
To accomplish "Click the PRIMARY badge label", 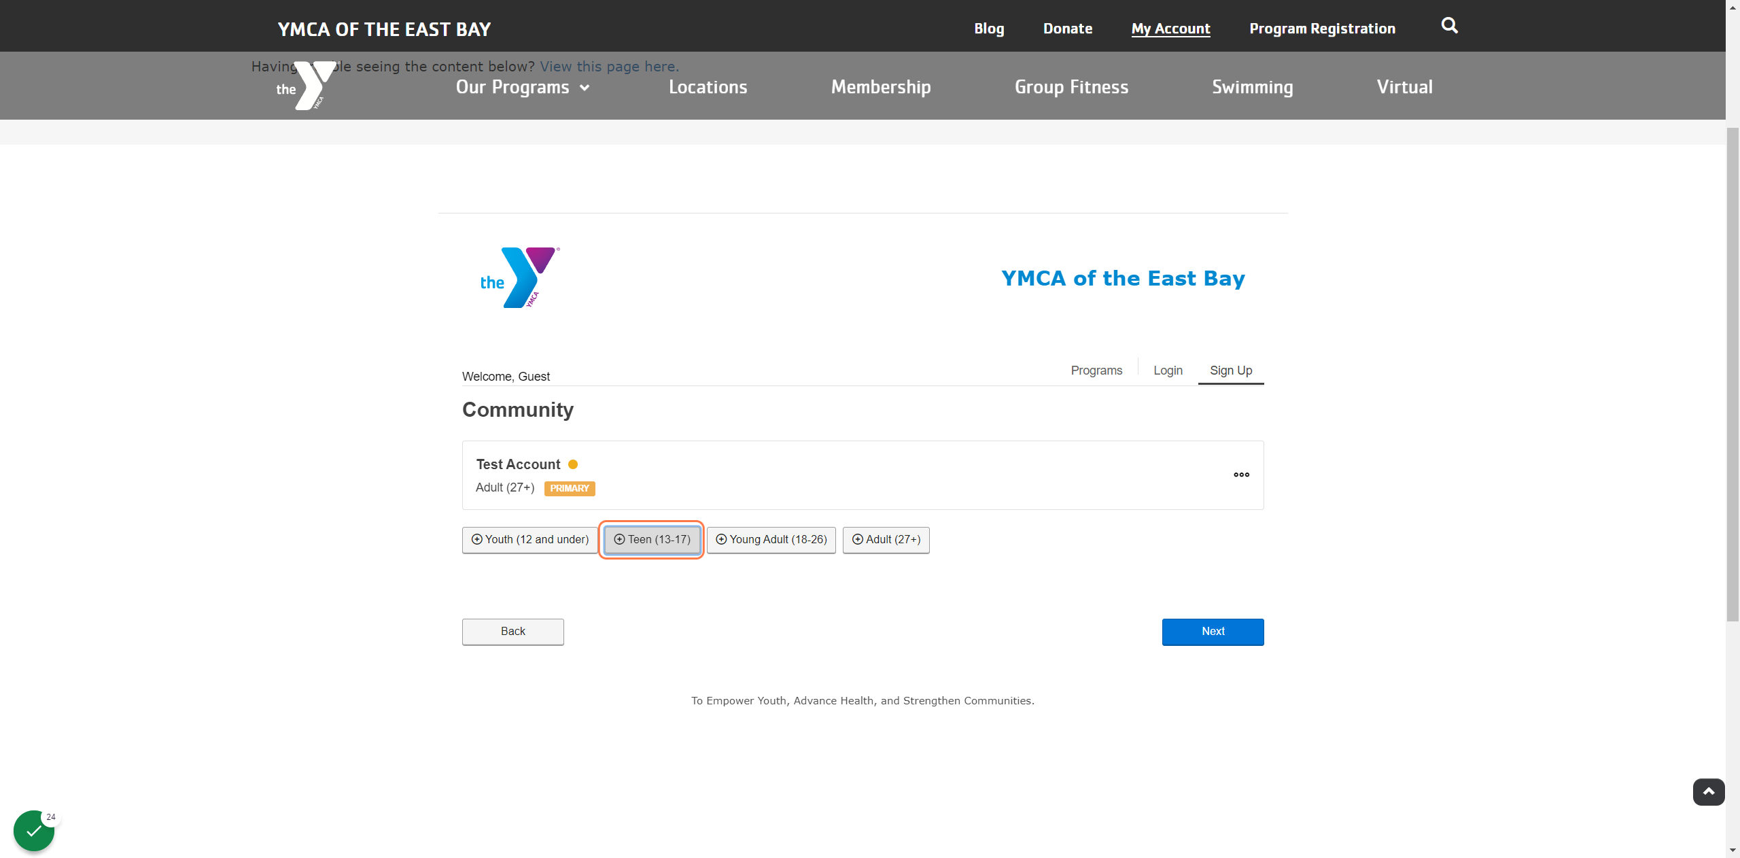I will 570,488.
